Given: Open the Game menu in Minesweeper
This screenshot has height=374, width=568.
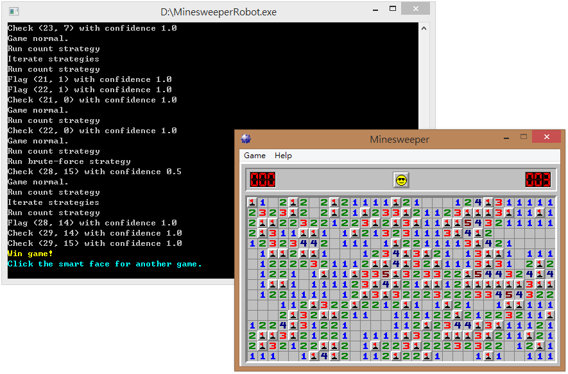Looking at the screenshot, I should click(255, 156).
